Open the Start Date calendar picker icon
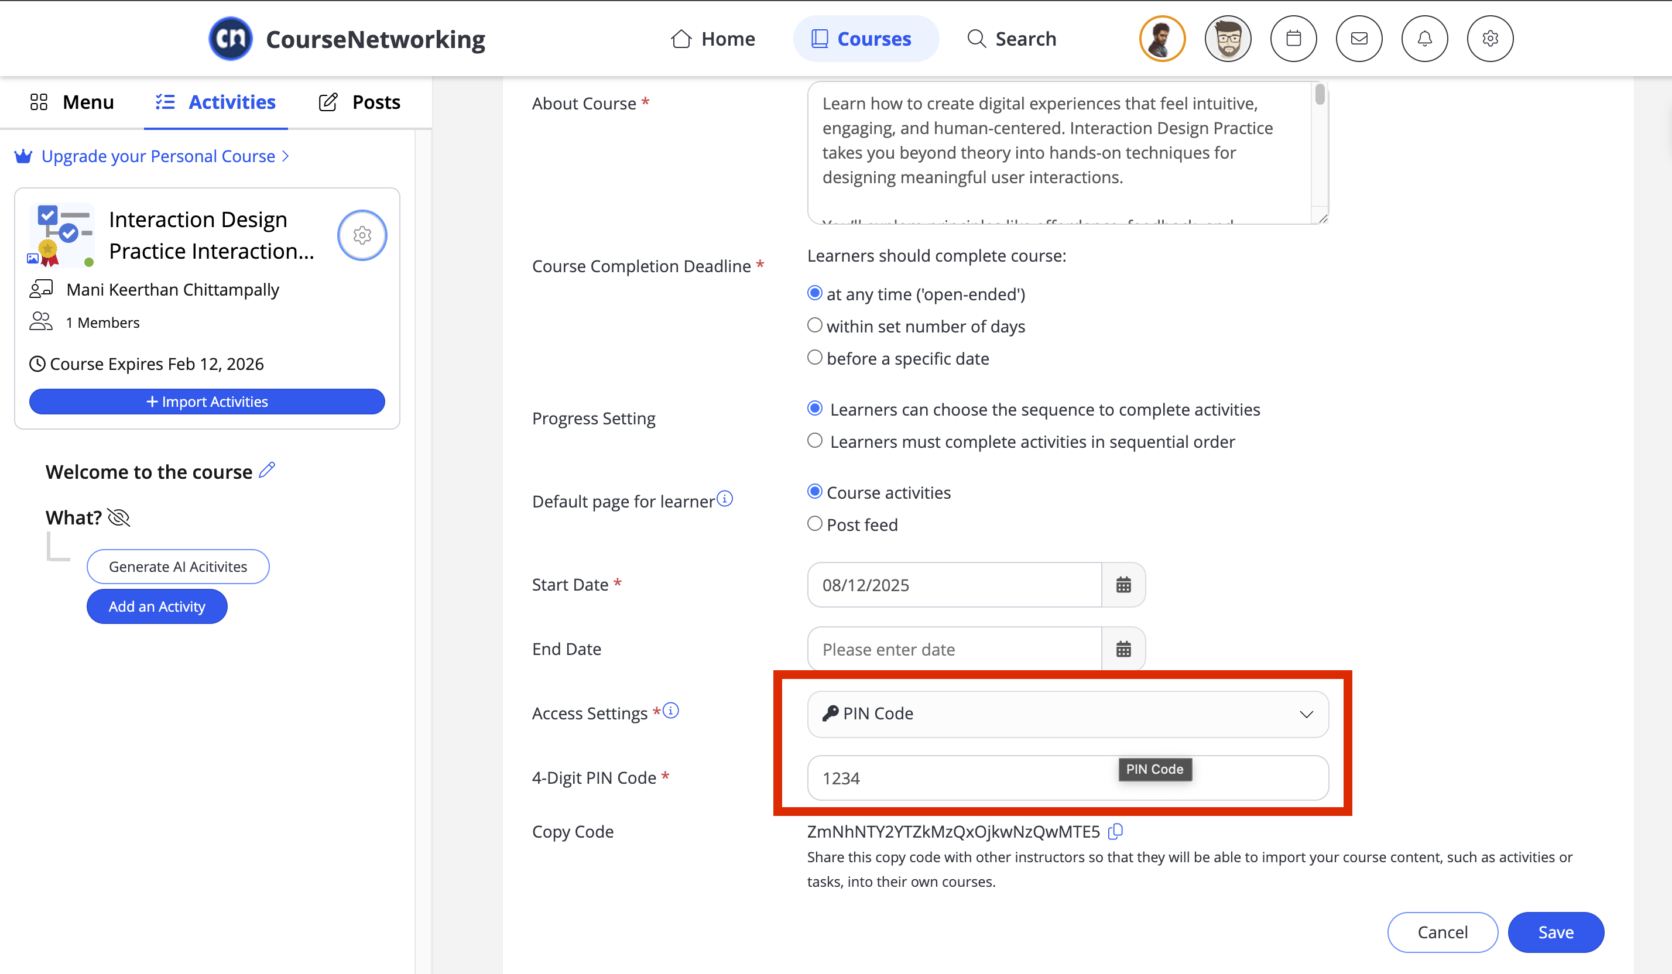 tap(1123, 585)
